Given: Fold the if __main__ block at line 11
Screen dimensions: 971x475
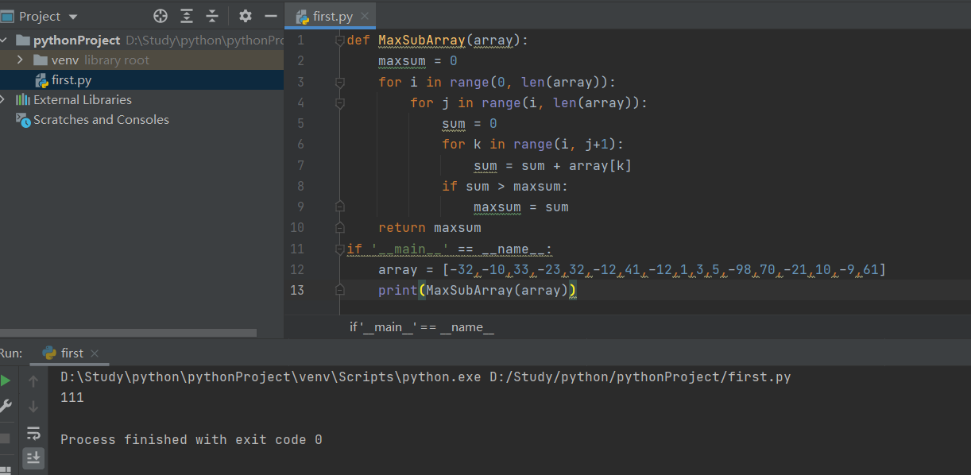Looking at the screenshot, I should tap(339, 249).
